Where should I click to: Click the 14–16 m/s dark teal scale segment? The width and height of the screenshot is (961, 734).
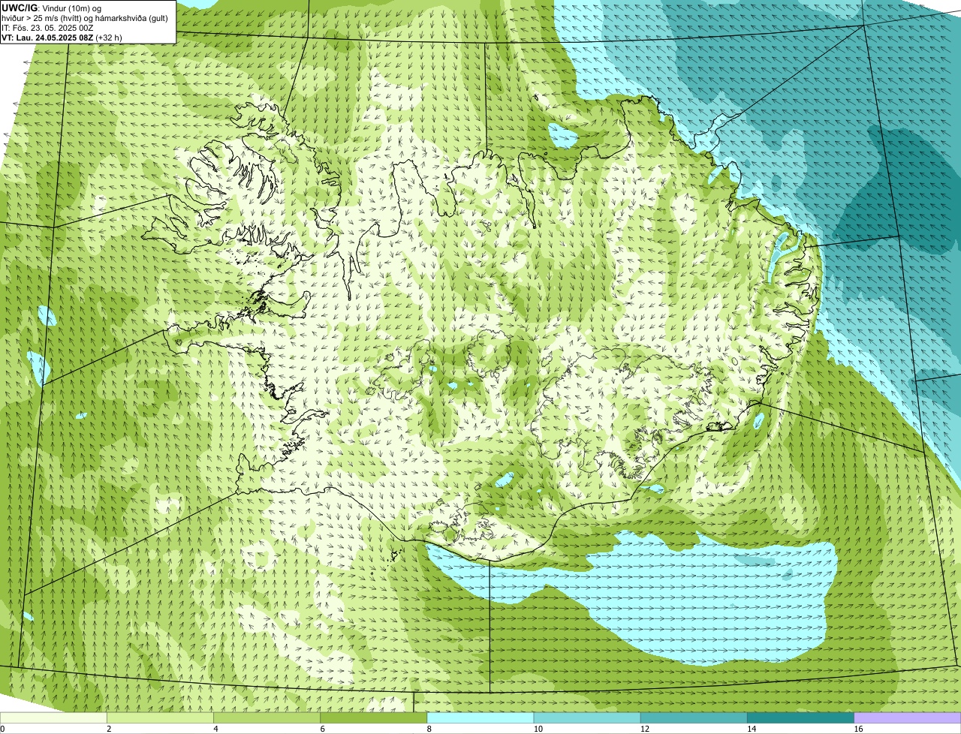[800, 717]
